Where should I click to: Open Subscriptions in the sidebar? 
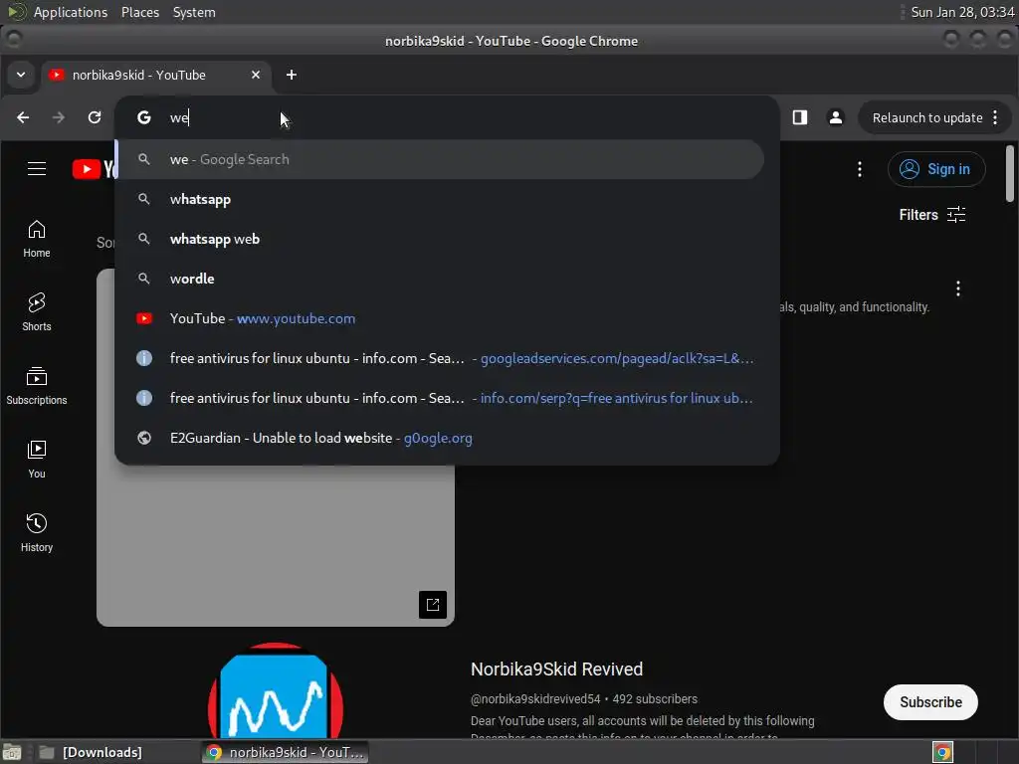pos(37,386)
